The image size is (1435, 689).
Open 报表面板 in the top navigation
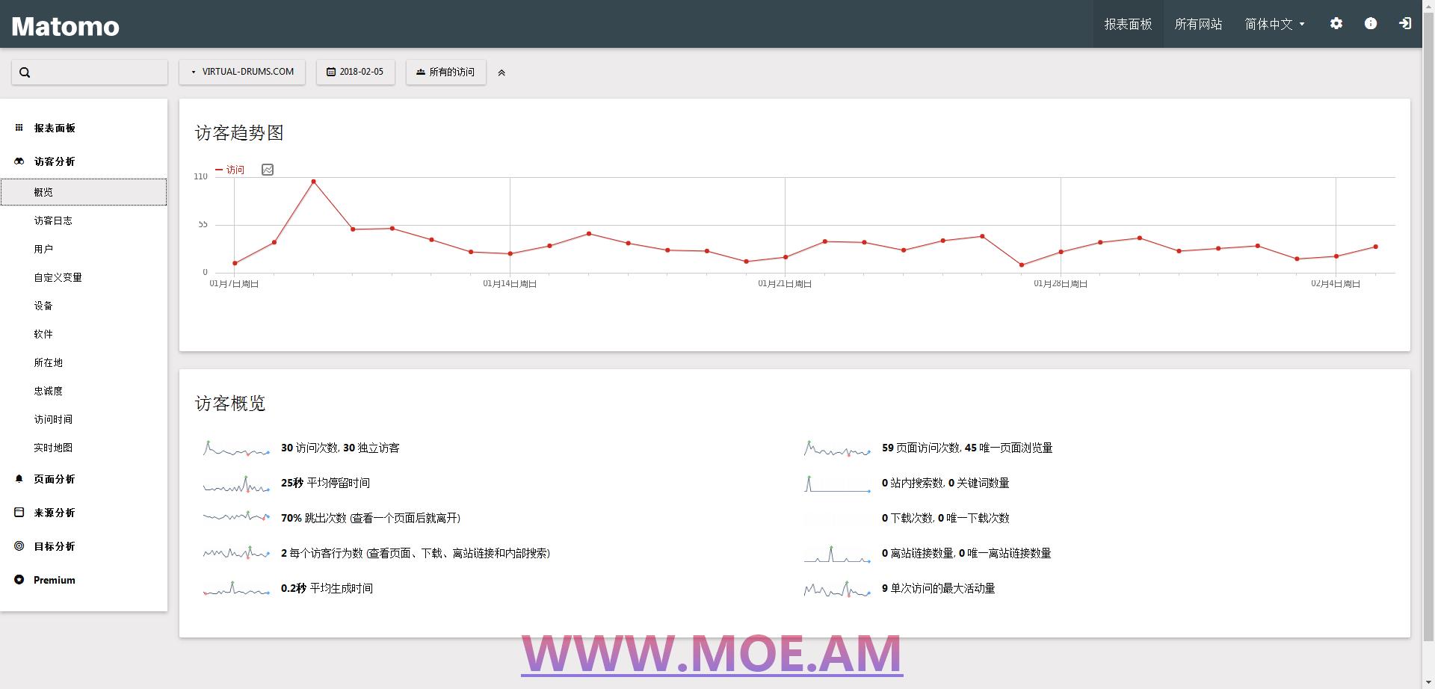(x=1129, y=24)
